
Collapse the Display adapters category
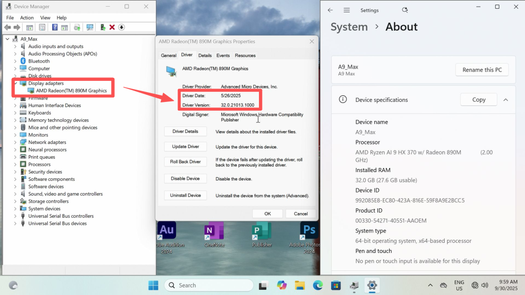[x=15, y=83]
